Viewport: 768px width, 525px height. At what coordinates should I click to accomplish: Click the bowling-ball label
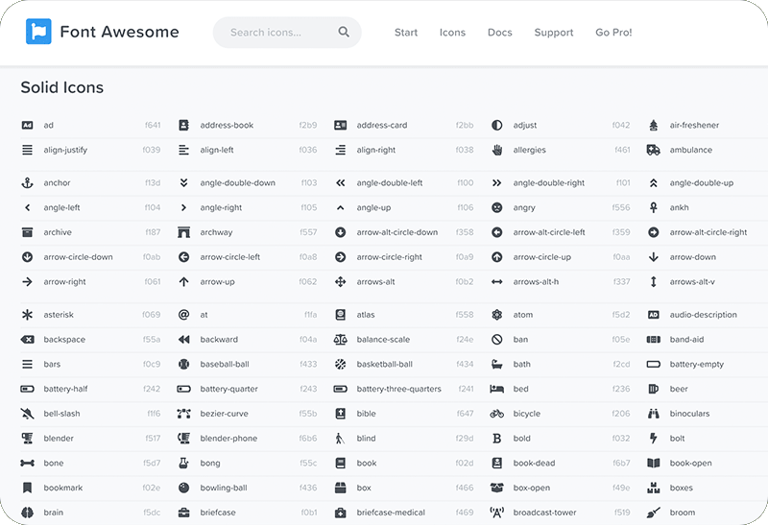(x=224, y=488)
